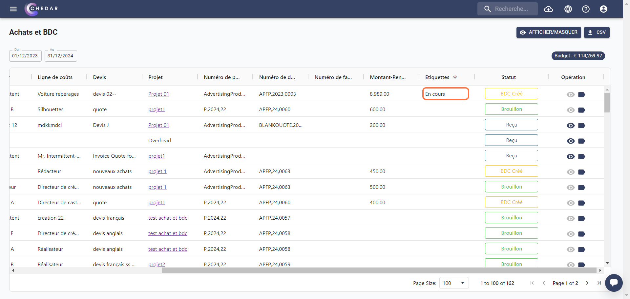Screen dimensions: 630x299
Task: Click the cloud download icon
Action: pos(548,9)
